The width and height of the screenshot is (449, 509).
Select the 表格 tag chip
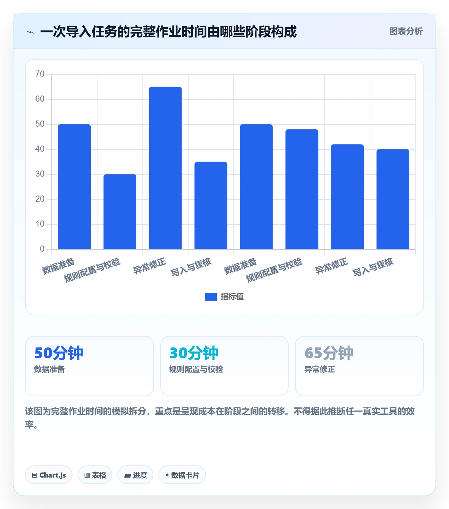(x=95, y=475)
